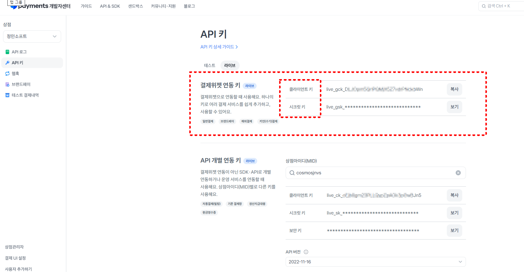Viewport: 524px width, 272px height.
Task: Open the 가이드 menu
Action: tap(86, 6)
